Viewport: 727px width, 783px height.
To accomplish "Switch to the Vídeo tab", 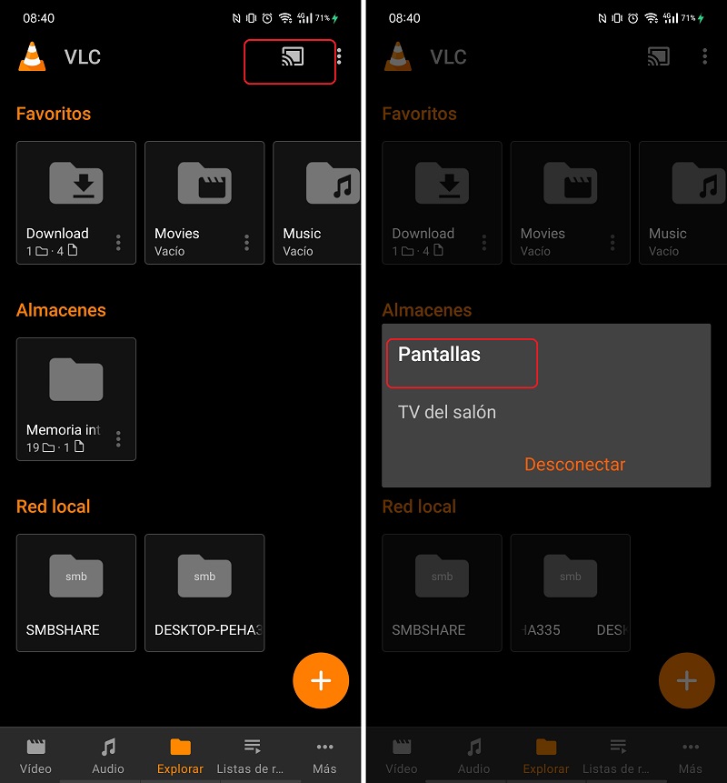I will tap(35, 756).
